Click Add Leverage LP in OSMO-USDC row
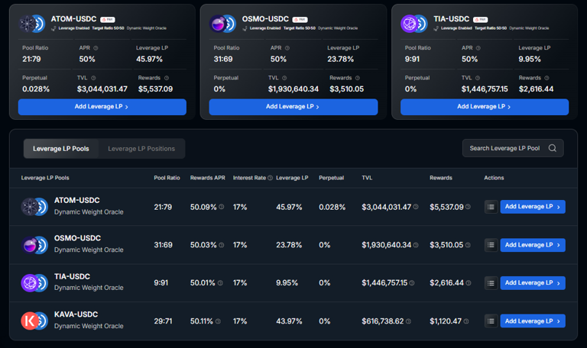 [533, 245]
